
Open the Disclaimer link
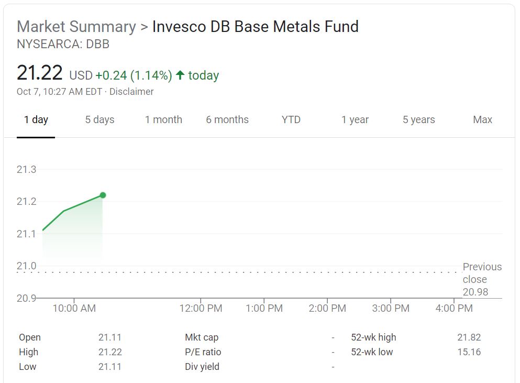pyautogui.click(x=131, y=92)
